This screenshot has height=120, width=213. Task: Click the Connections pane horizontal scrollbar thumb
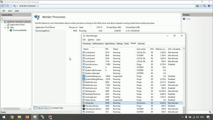point(11,109)
